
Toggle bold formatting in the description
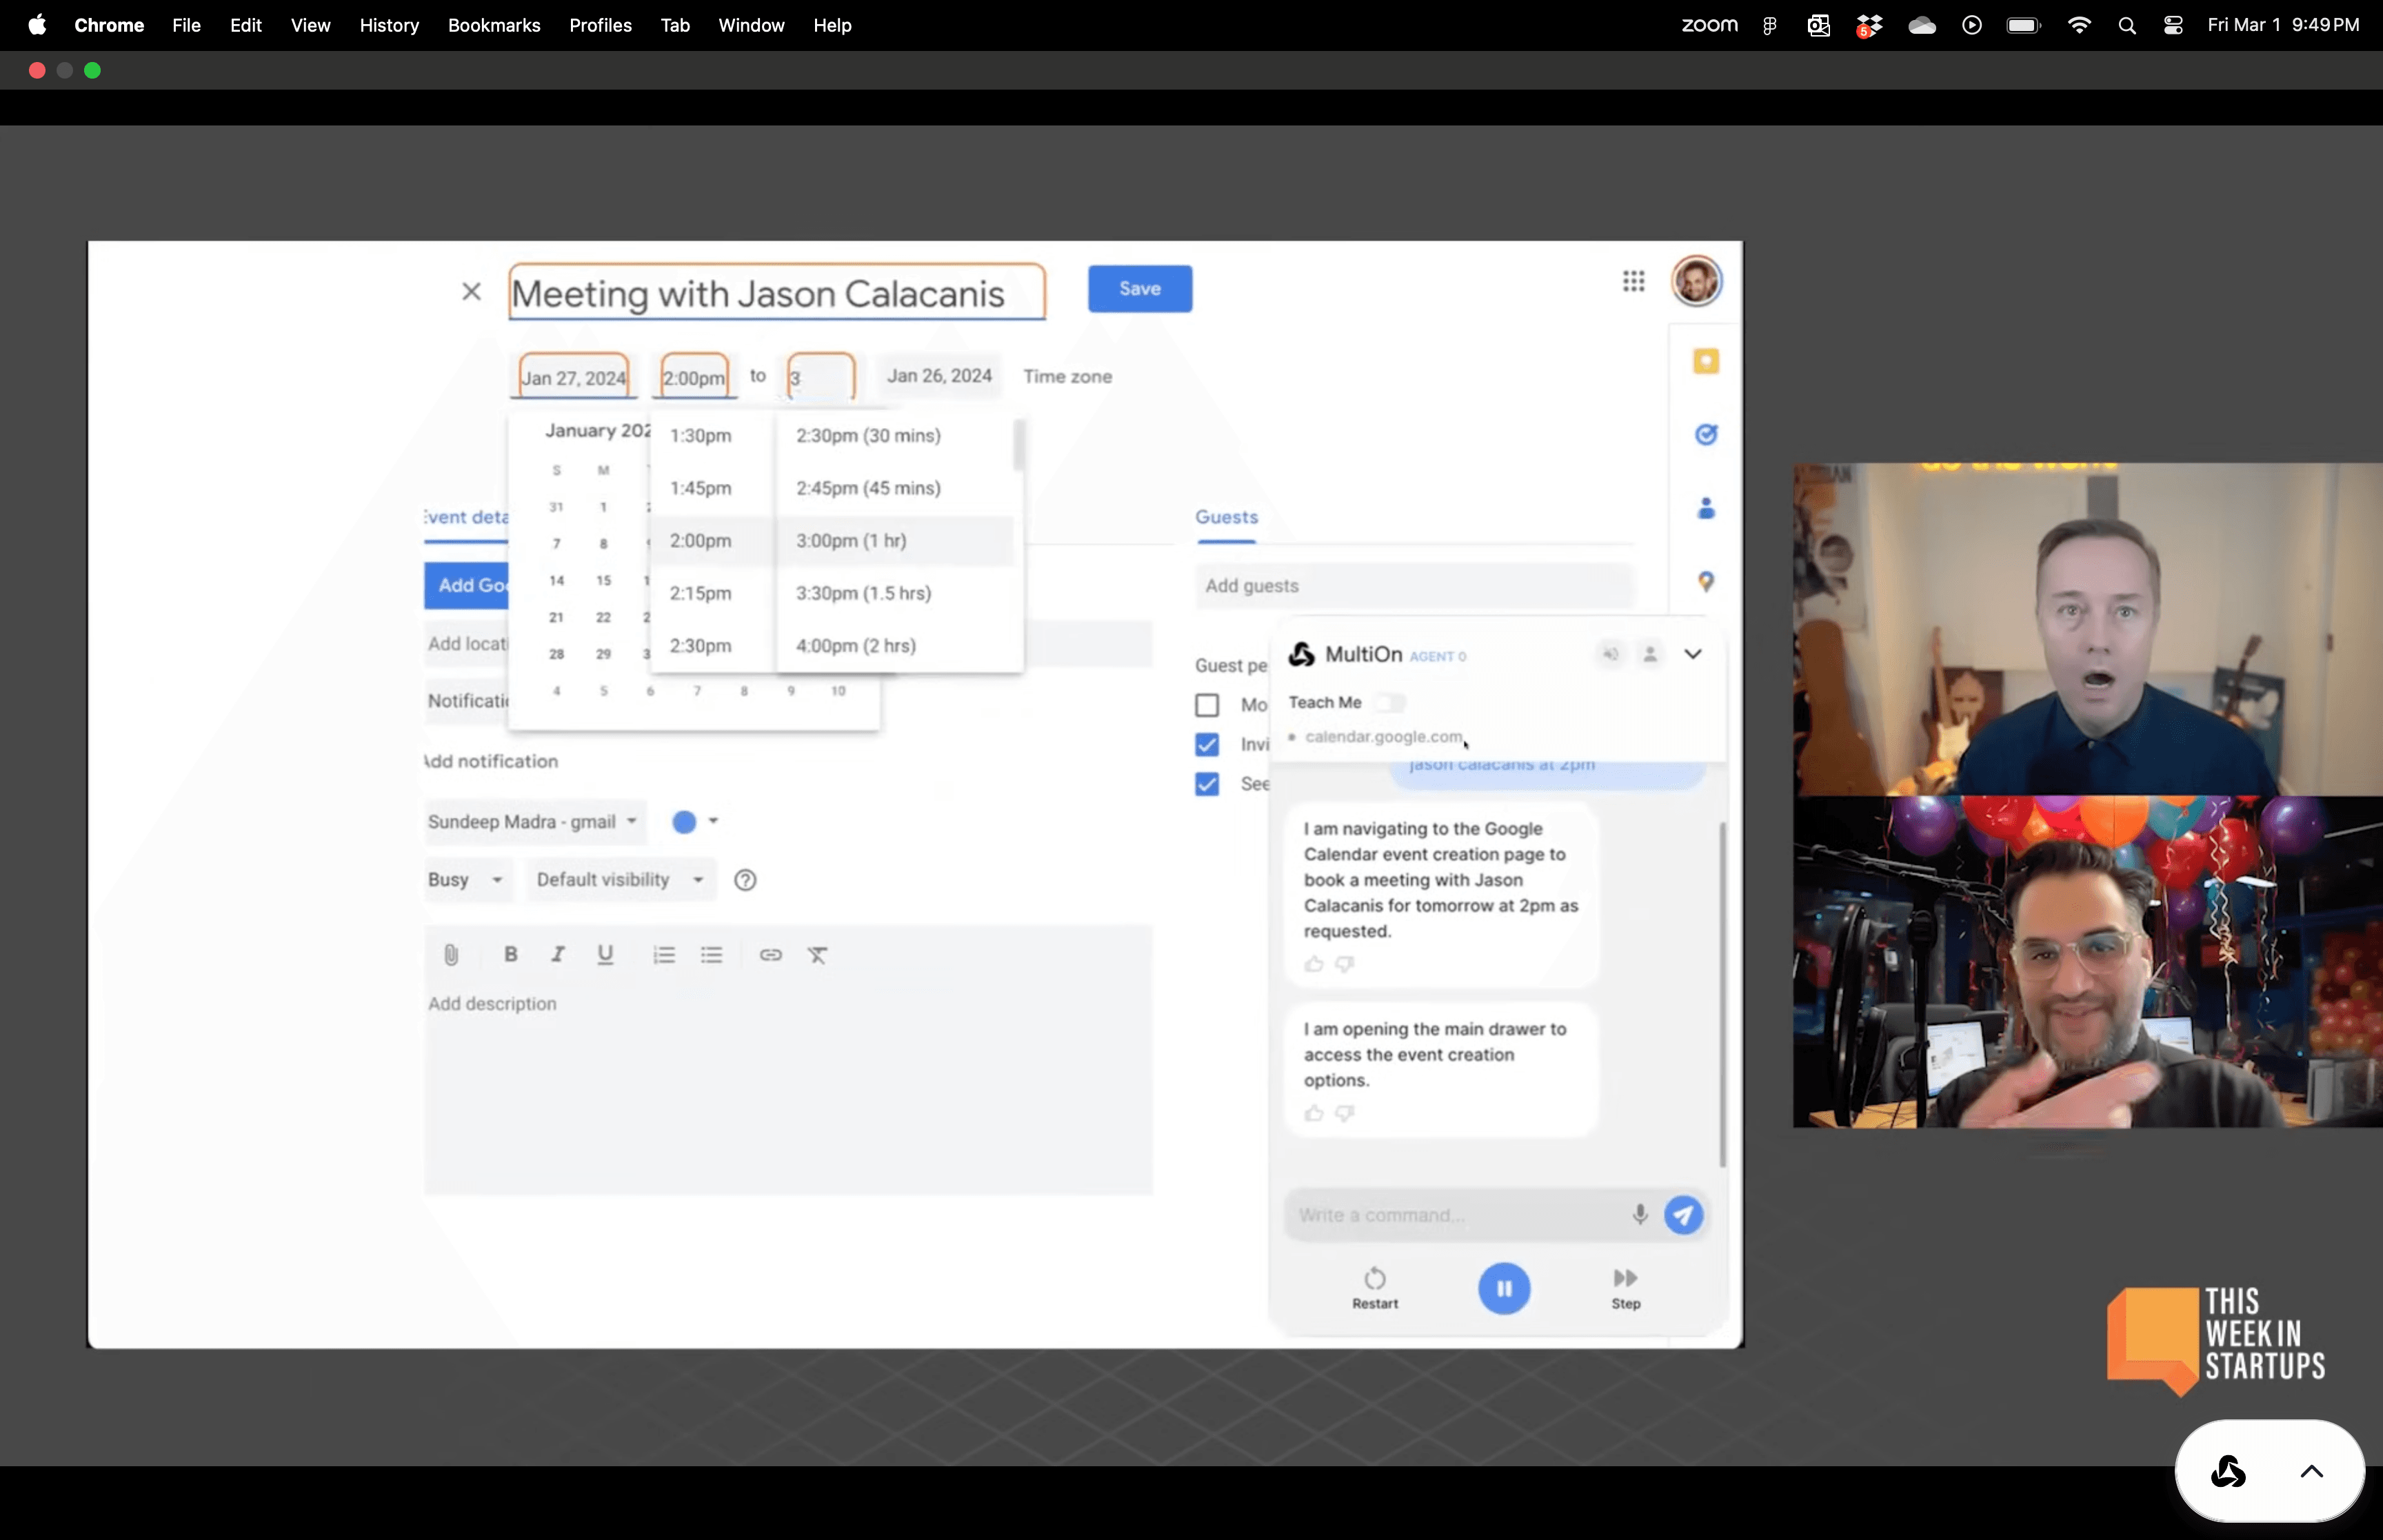[510, 954]
